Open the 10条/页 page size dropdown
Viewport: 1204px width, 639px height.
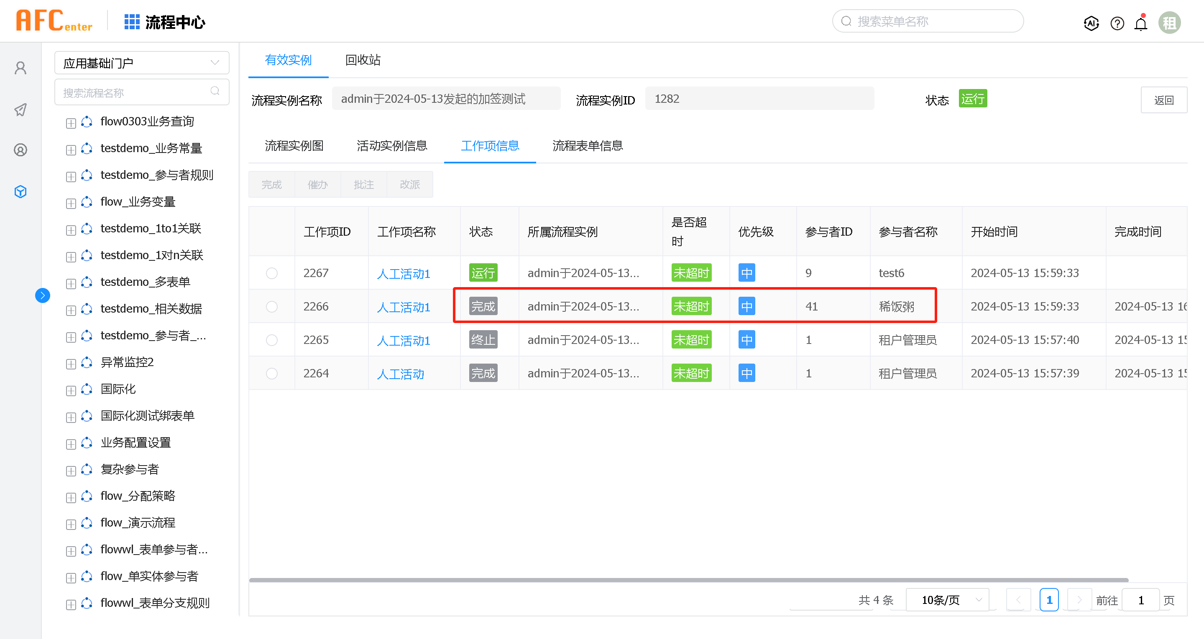click(x=947, y=600)
